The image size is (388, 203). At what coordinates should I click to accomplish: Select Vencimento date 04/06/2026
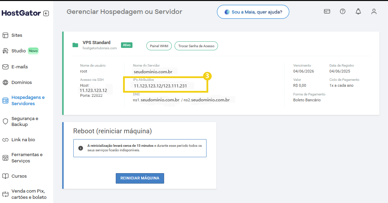click(x=304, y=71)
